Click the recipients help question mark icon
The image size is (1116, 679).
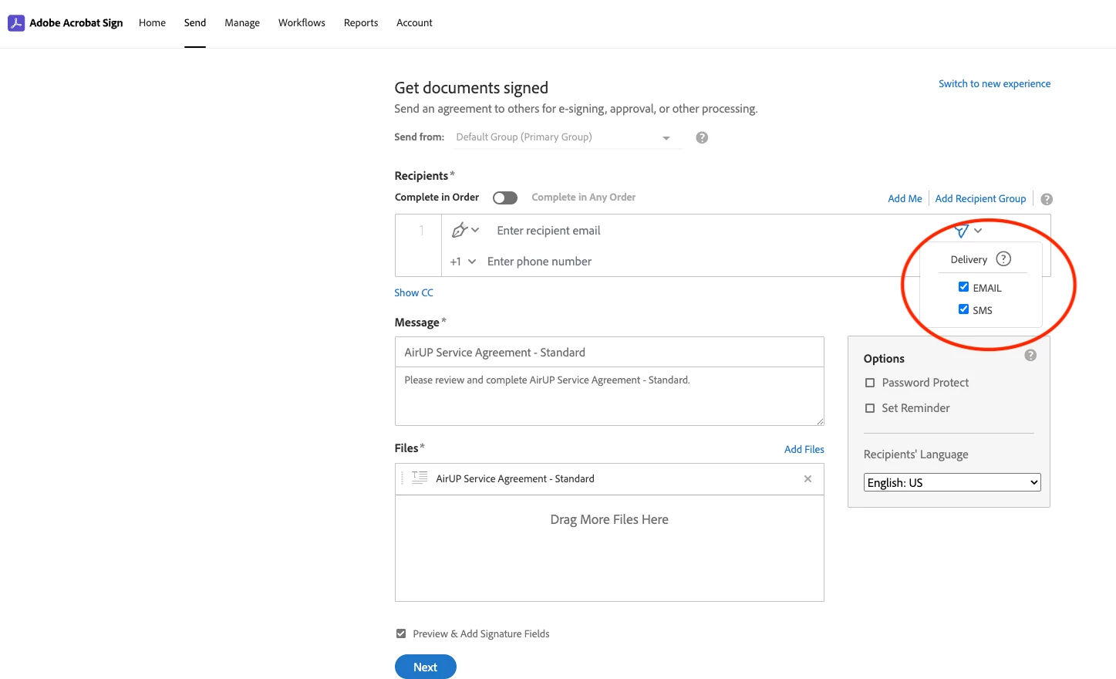pos(1047,199)
